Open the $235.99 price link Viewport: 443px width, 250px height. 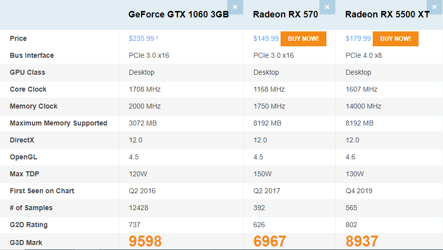pos(142,38)
